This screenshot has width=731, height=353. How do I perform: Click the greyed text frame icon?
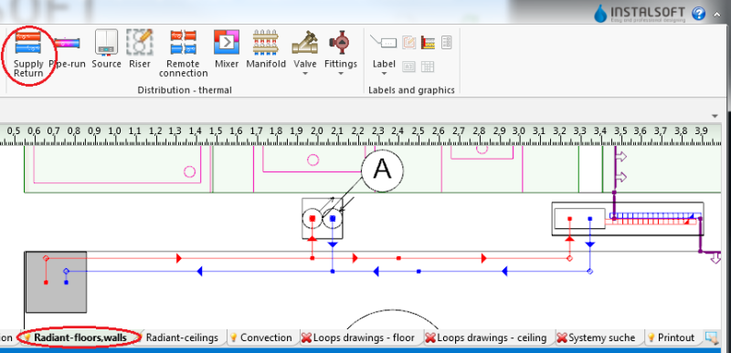coord(408,67)
